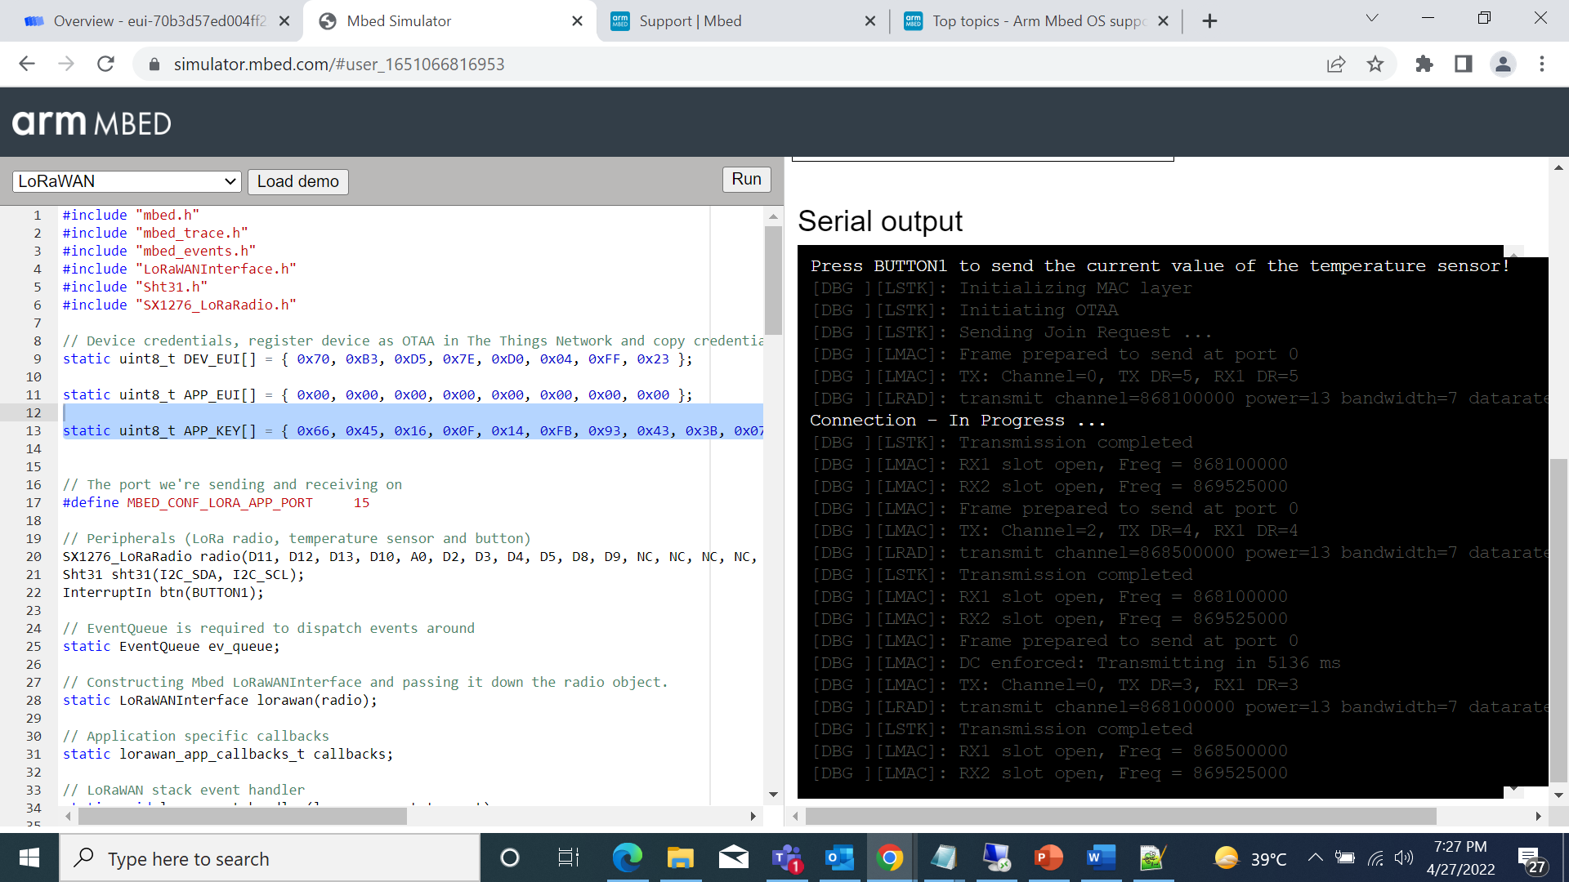Open Microsoft Teams from the taskbar

click(786, 858)
